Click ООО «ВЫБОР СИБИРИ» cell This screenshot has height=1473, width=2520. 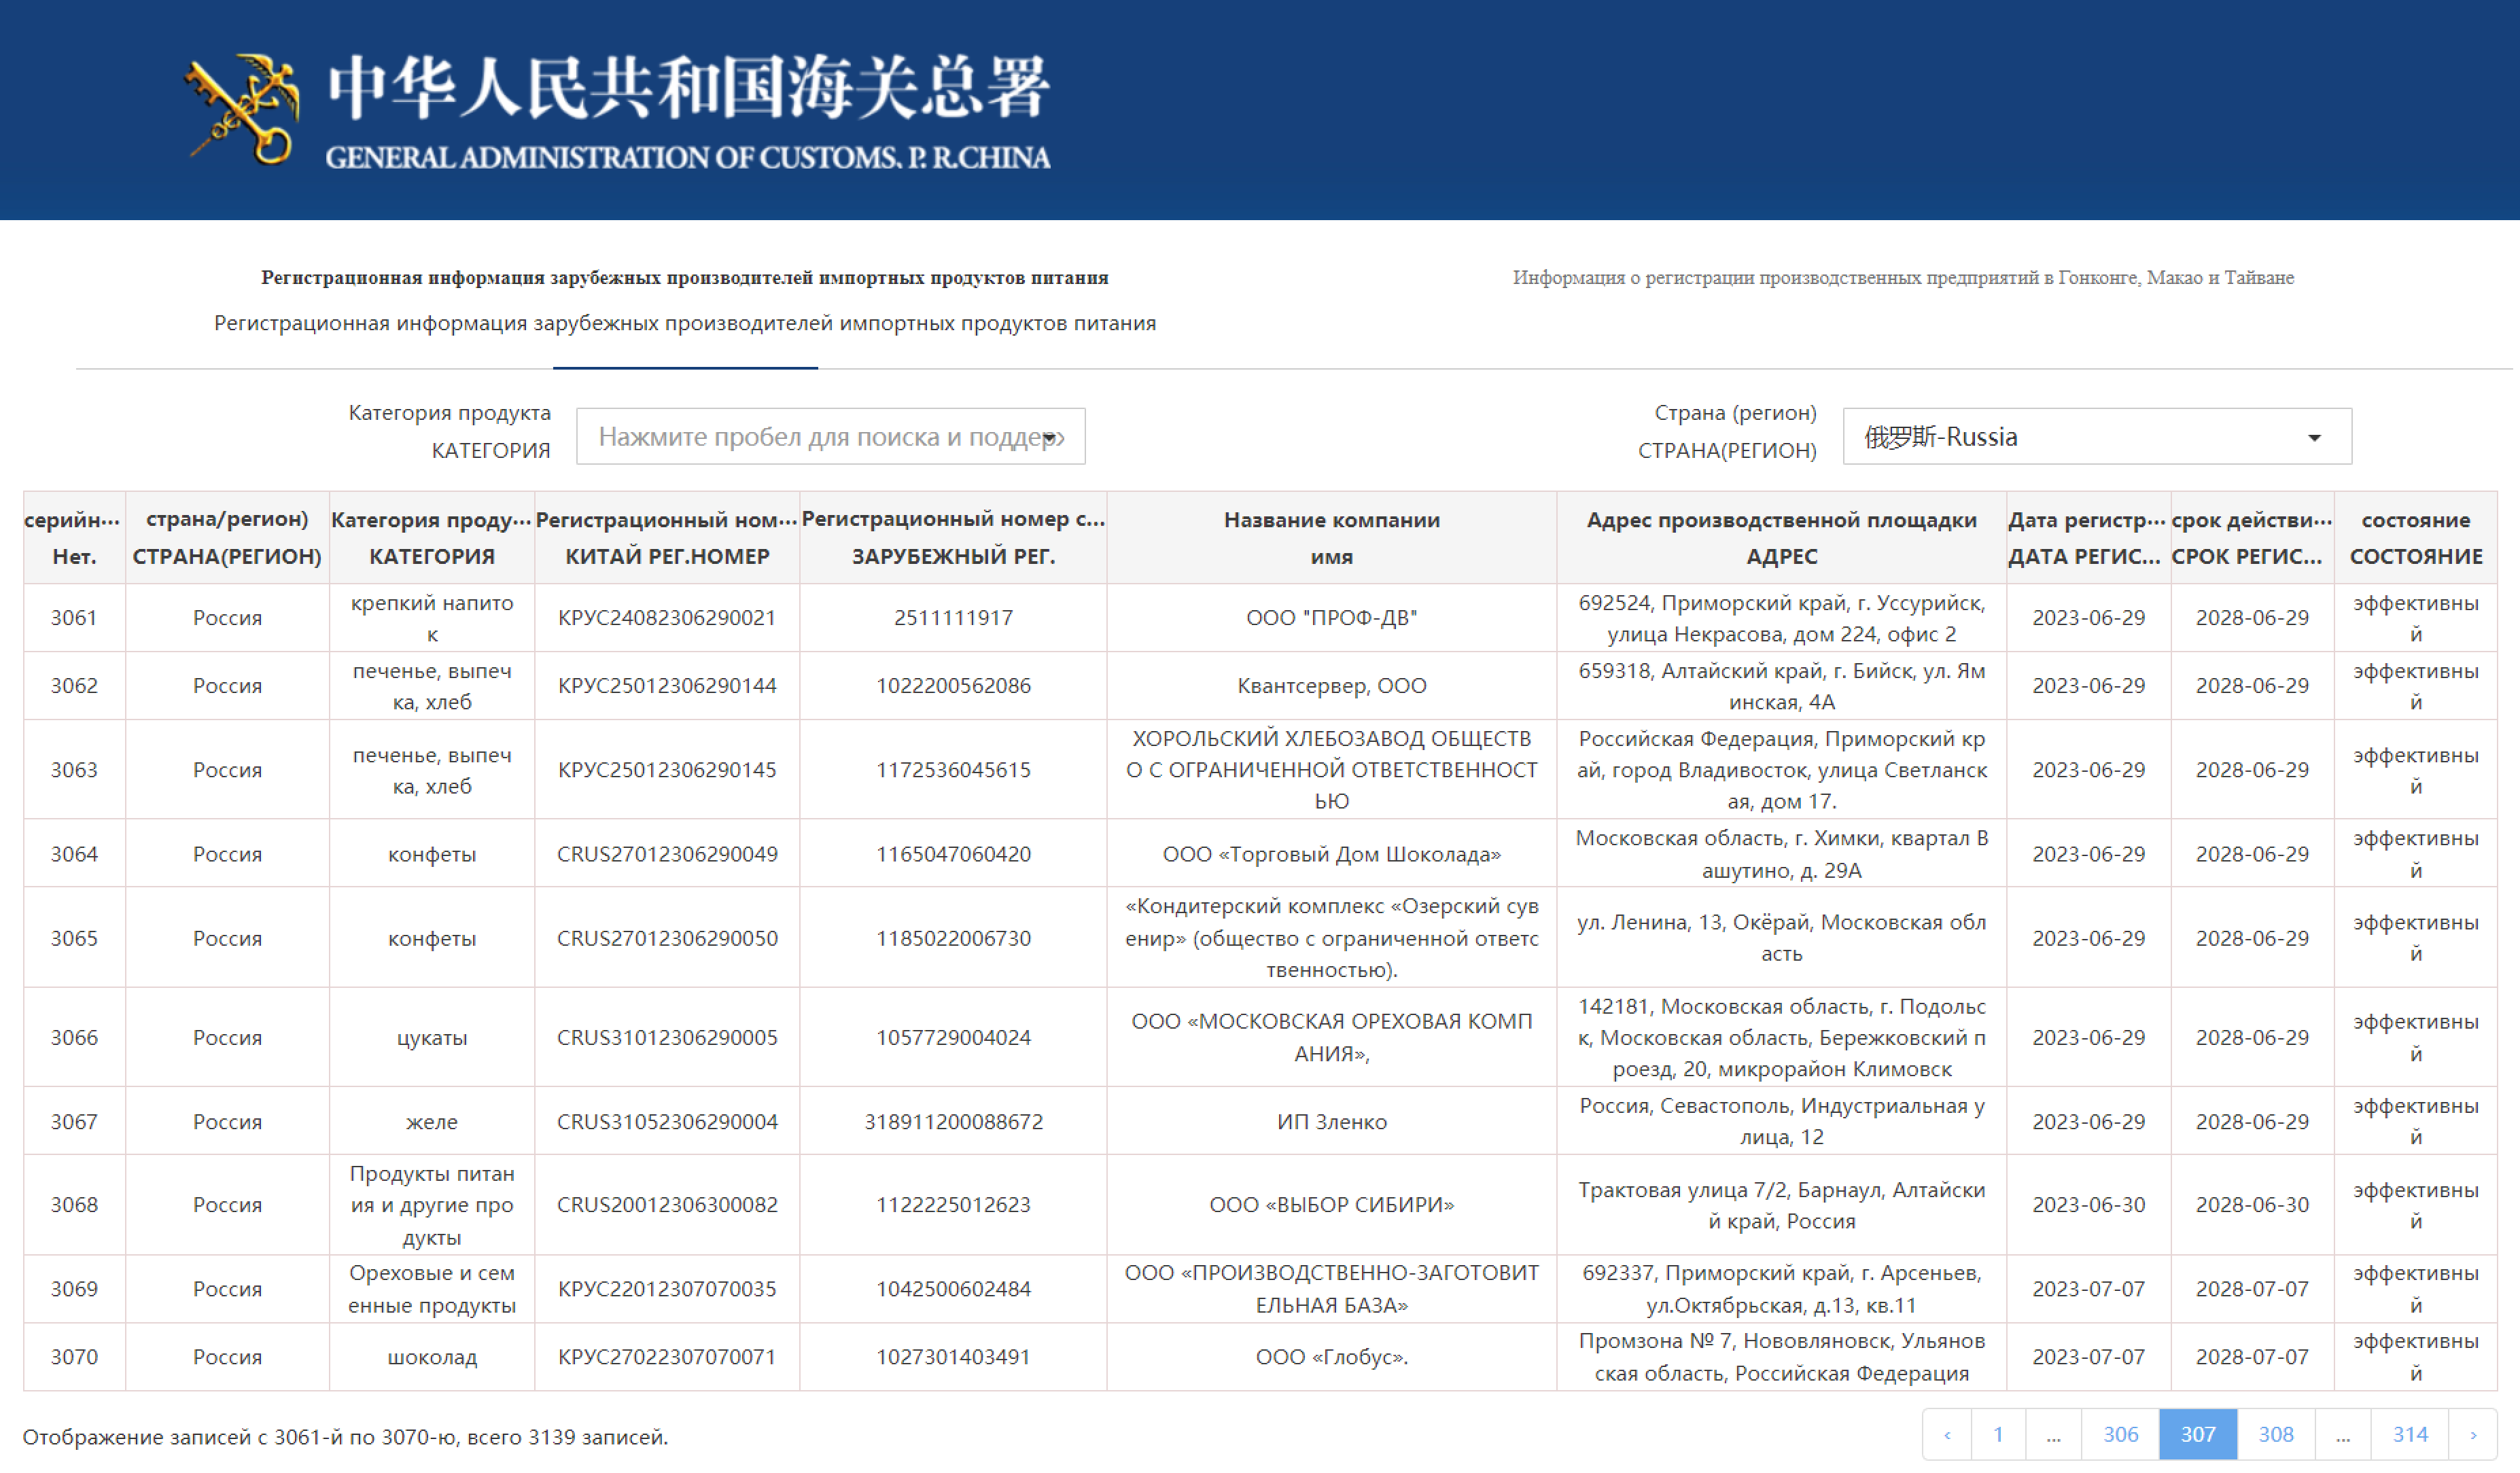(1331, 1205)
